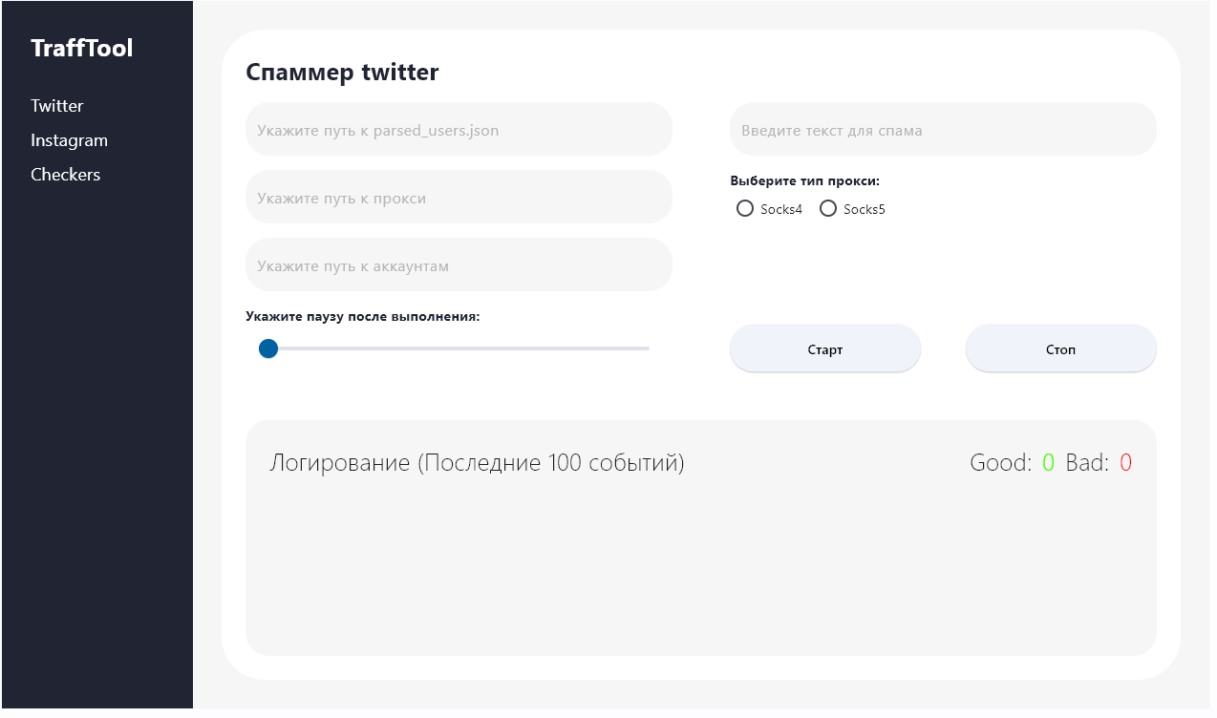Click the pause slider blue handle
The width and height of the screenshot is (1217, 718).
click(268, 348)
